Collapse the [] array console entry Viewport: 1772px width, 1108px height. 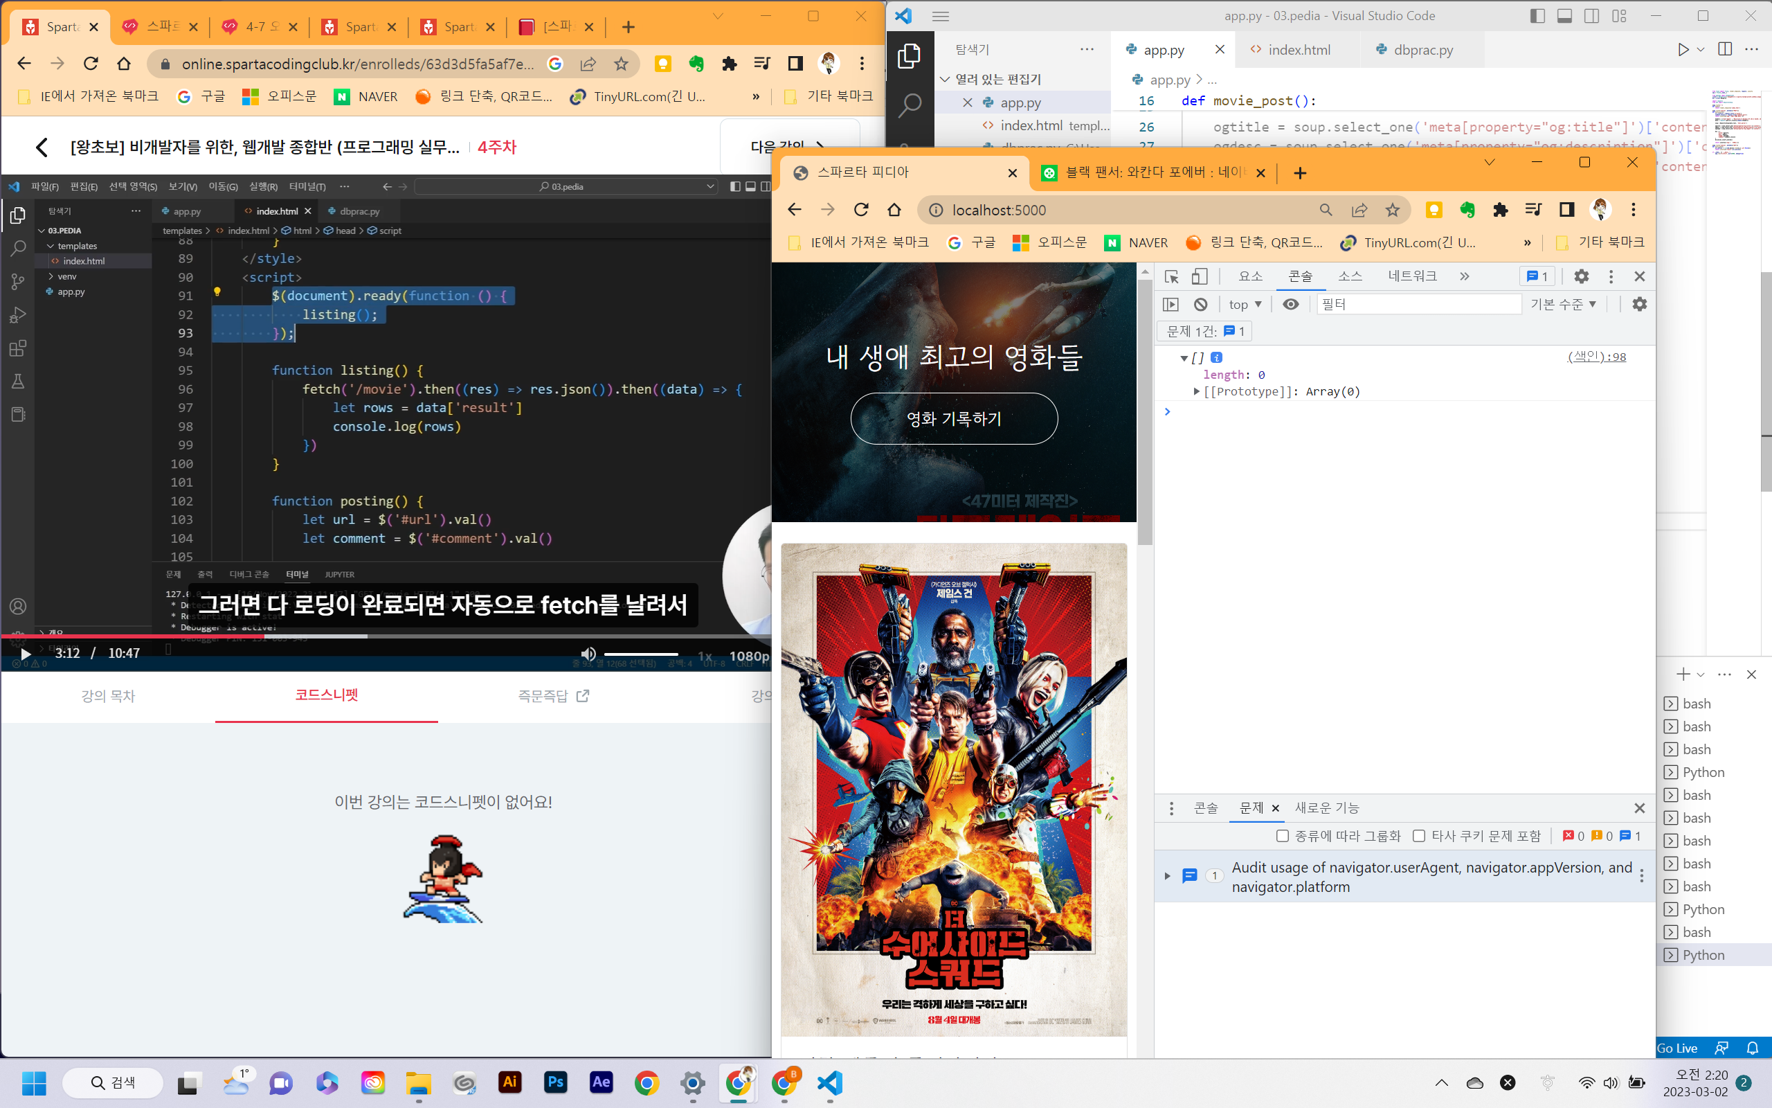[1184, 357]
